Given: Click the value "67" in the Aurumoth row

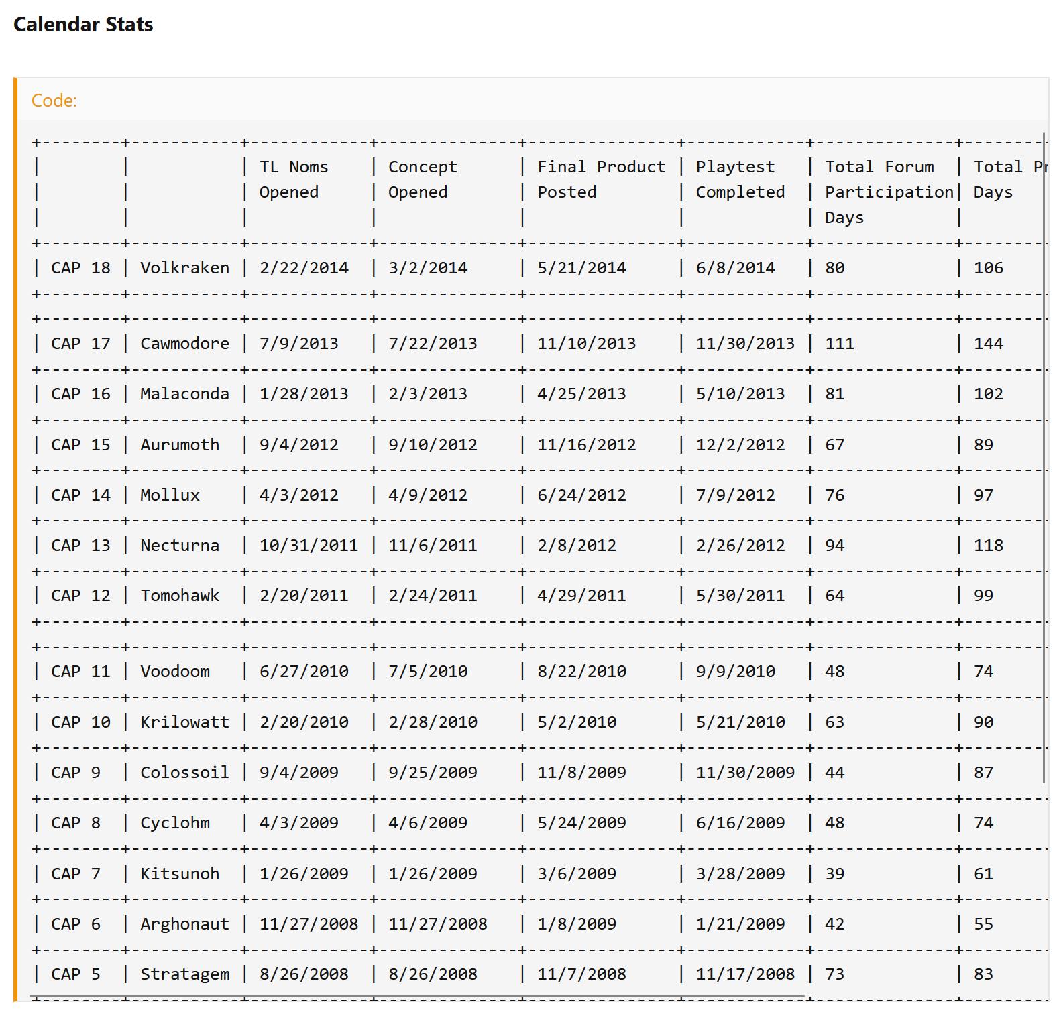Looking at the screenshot, I should click(x=834, y=445).
